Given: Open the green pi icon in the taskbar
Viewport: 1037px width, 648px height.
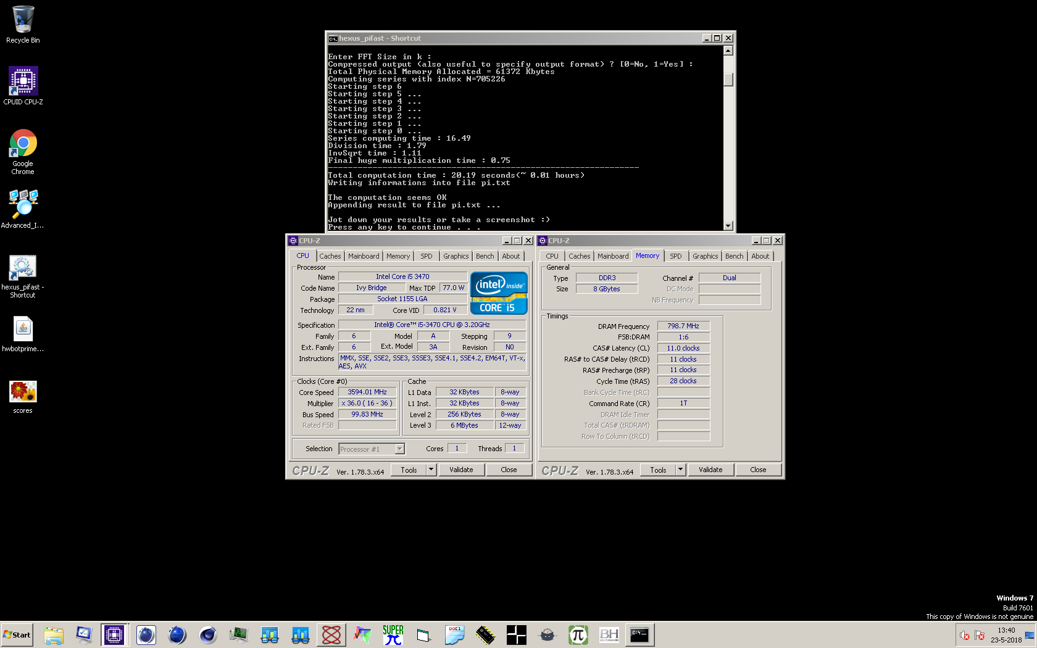Looking at the screenshot, I should pyautogui.click(x=578, y=634).
